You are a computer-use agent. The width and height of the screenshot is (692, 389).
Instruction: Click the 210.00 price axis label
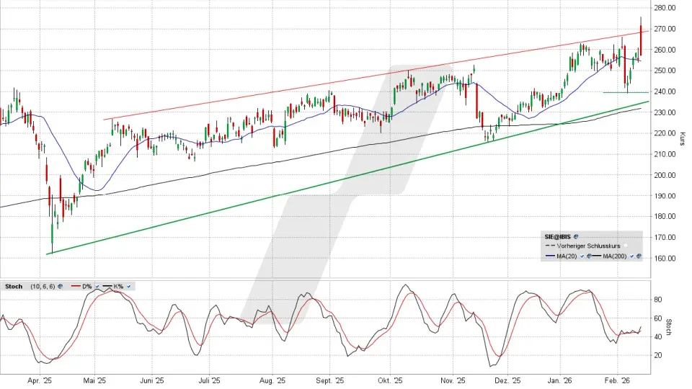point(665,154)
